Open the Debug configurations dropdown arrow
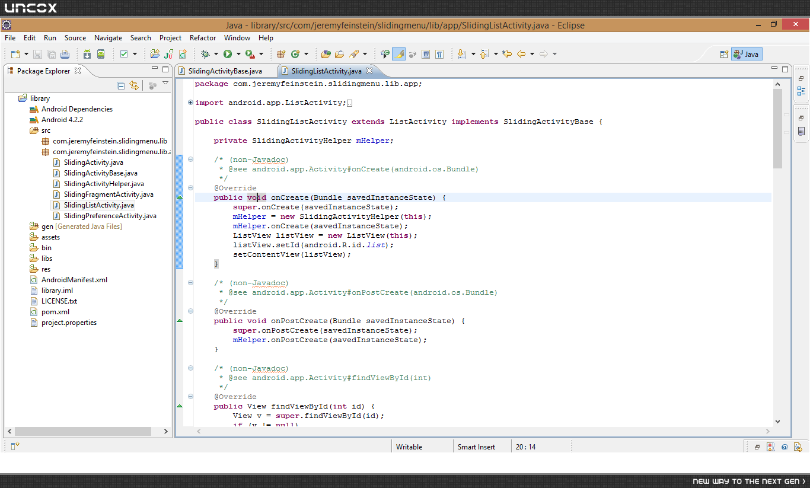The height and width of the screenshot is (488, 810). point(216,54)
